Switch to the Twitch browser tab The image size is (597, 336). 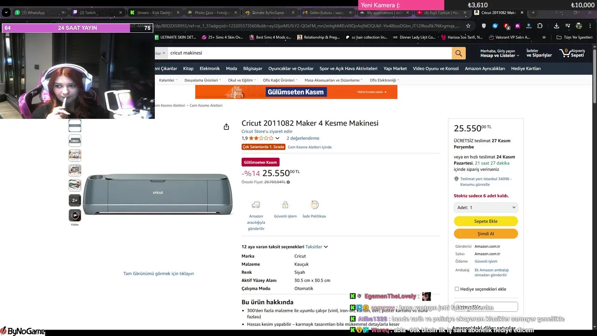click(98, 13)
